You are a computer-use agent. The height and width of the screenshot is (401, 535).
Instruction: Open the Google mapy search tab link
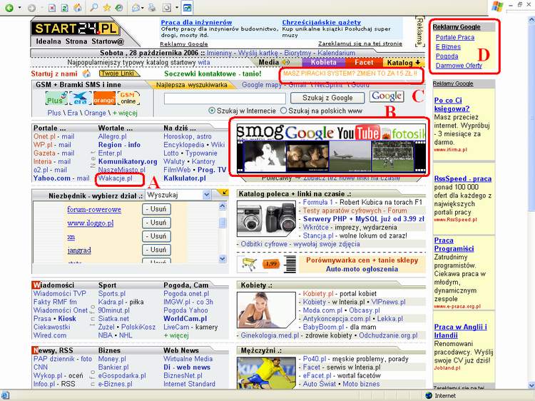(x=262, y=85)
